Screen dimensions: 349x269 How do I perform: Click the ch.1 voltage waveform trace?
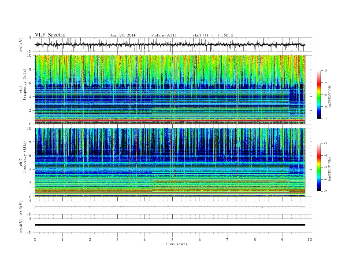pos(170,44)
